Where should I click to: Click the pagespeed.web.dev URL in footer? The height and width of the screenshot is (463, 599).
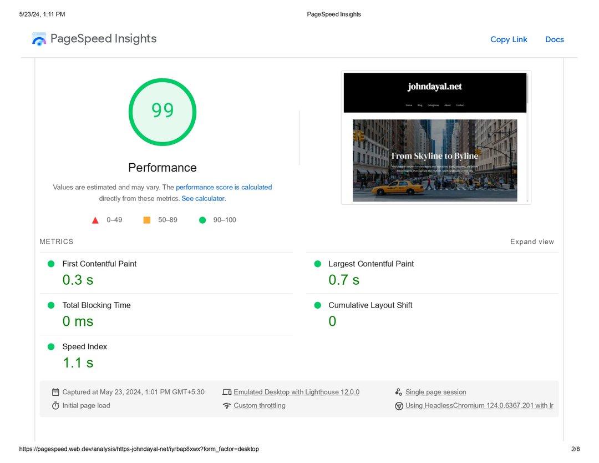(x=139, y=449)
